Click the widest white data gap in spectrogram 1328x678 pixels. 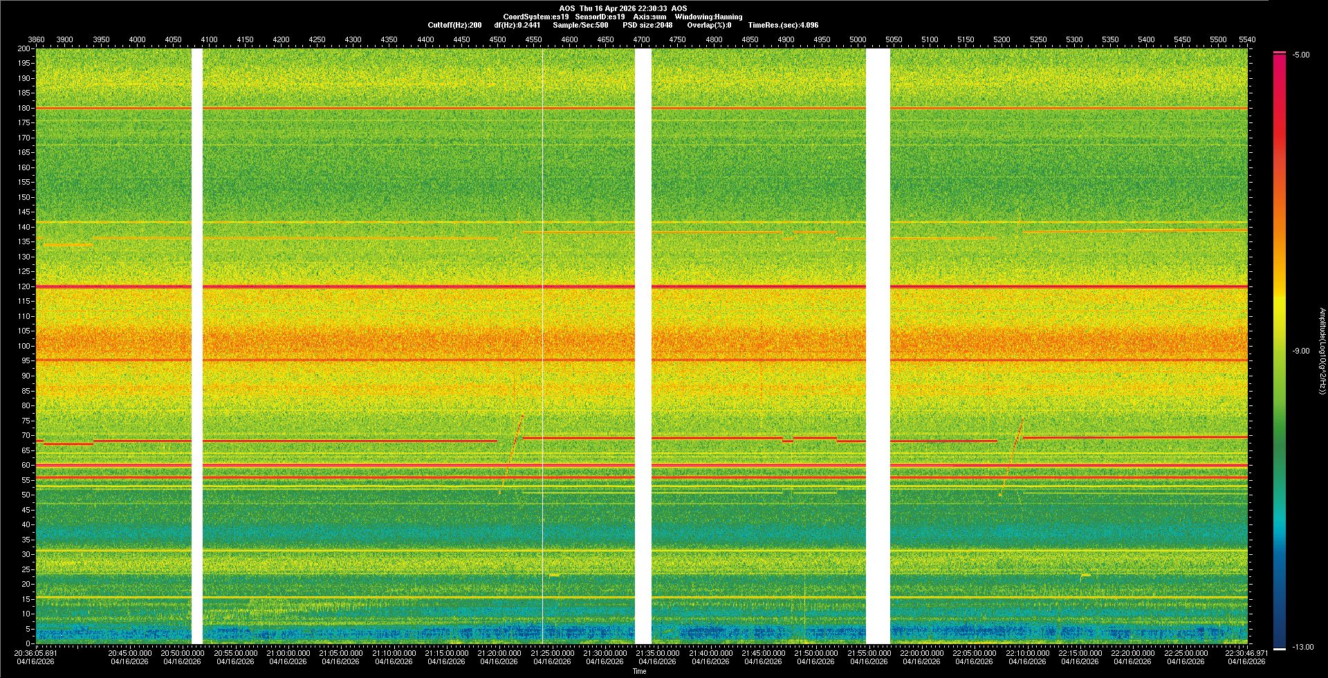(878, 346)
